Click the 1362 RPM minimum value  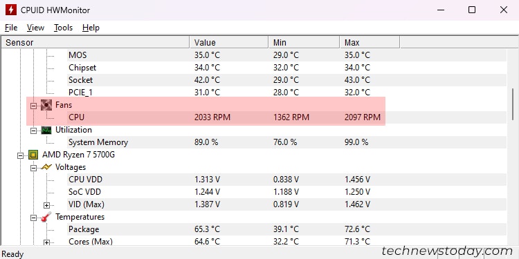click(291, 117)
